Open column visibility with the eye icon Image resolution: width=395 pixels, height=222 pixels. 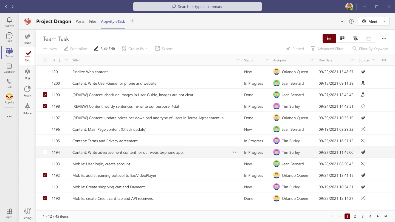(384, 60)
